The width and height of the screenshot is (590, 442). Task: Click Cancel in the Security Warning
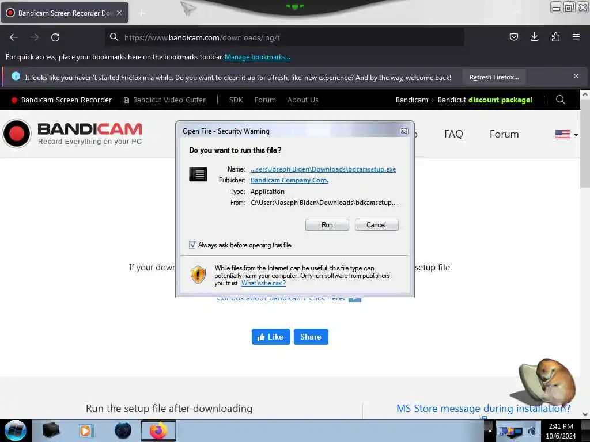[376, 225]
